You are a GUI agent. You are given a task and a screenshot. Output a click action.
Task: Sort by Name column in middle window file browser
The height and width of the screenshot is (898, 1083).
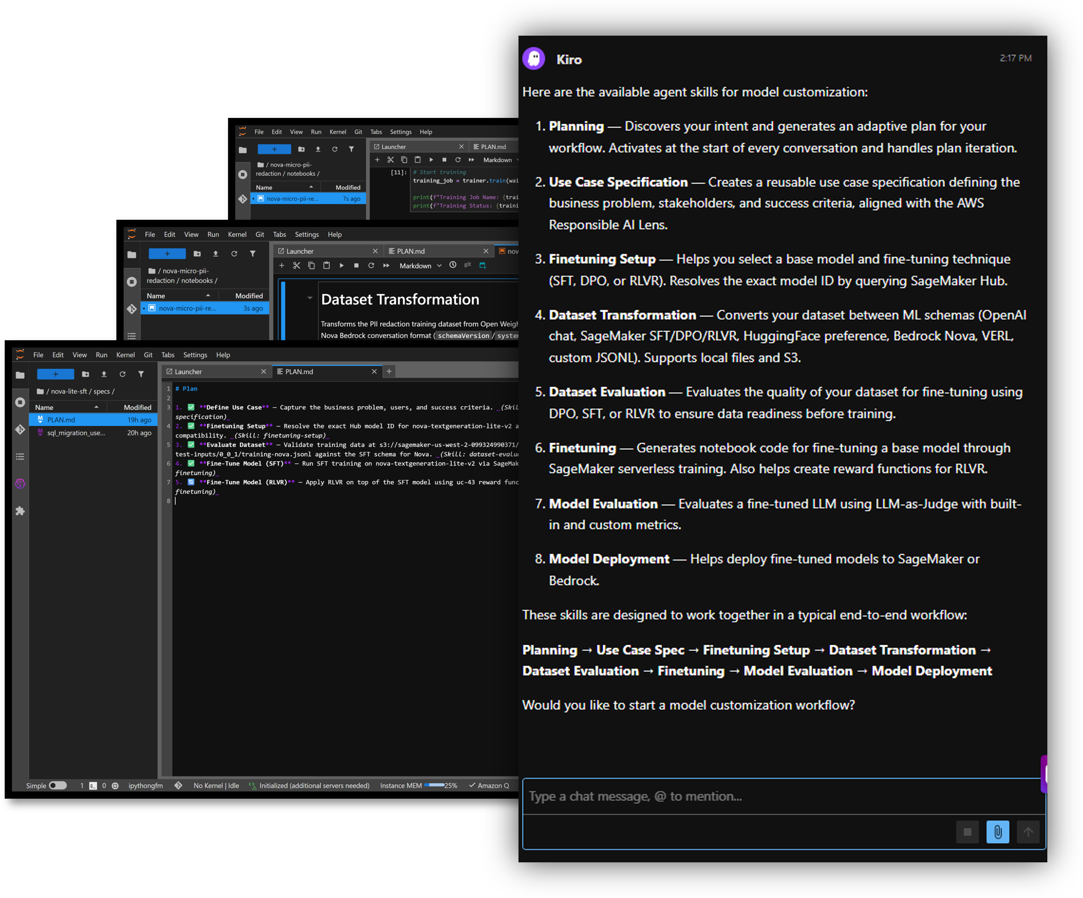click(179, 296)
